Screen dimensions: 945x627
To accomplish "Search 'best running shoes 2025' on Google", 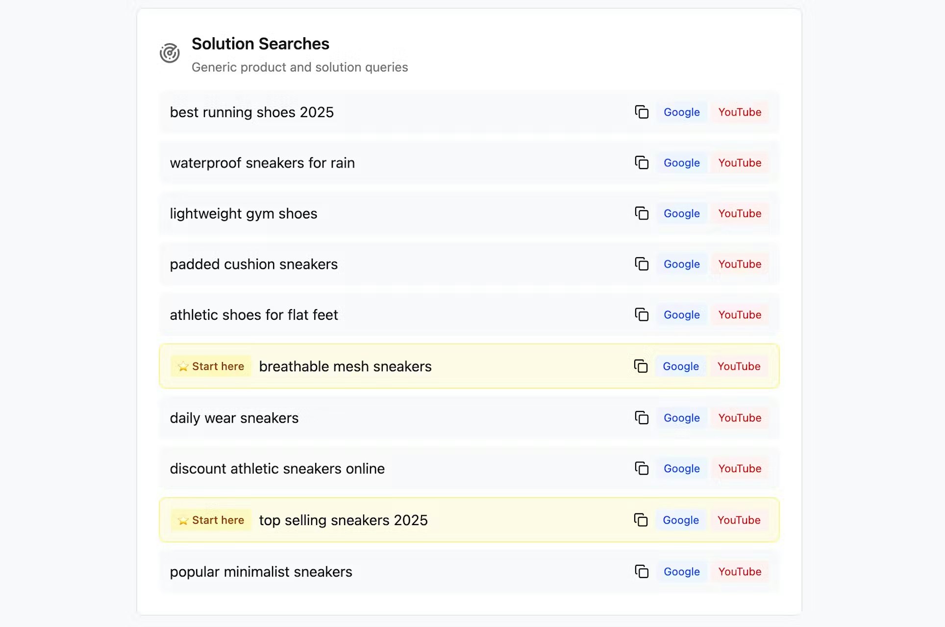I will point(681,112).
